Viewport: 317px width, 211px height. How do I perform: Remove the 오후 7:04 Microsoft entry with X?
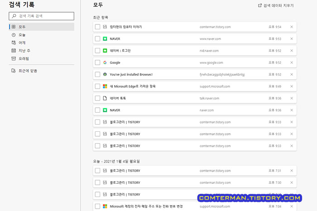click(x=292, y=206)
